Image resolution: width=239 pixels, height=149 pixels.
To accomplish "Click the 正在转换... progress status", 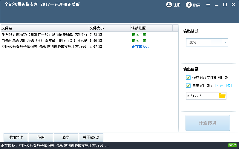I will click(141, 46).
